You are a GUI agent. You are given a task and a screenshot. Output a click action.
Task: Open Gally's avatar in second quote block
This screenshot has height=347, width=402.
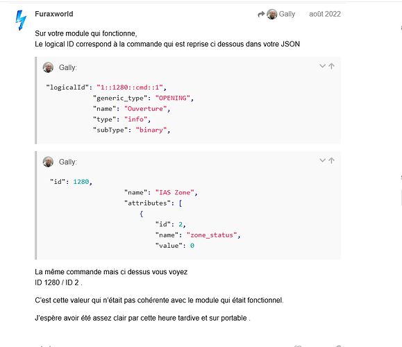coord(48,162)
